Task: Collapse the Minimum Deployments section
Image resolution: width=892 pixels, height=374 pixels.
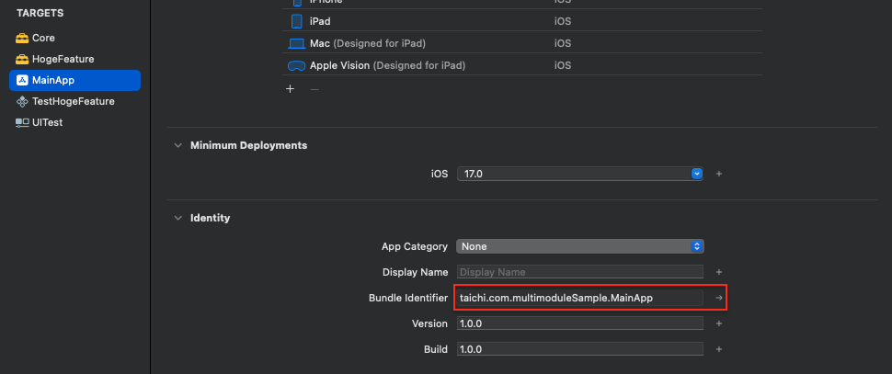Action: pos(178,145)
